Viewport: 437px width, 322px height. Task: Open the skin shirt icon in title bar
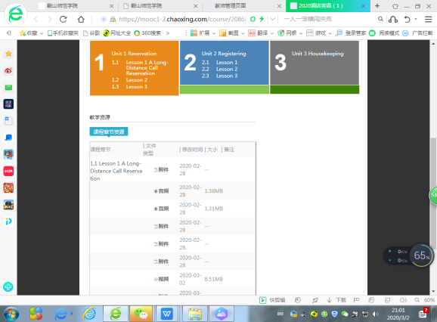(395, 6)
